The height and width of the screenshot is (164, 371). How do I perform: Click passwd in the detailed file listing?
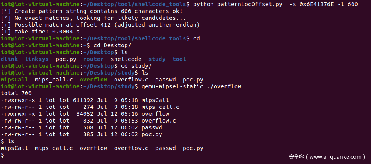pos(152,127)
